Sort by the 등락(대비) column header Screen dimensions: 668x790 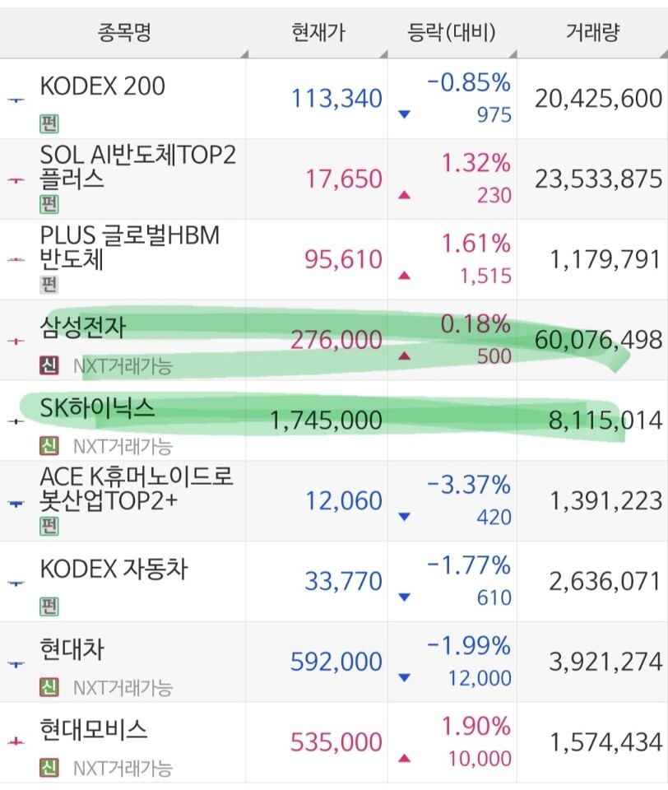452,33
